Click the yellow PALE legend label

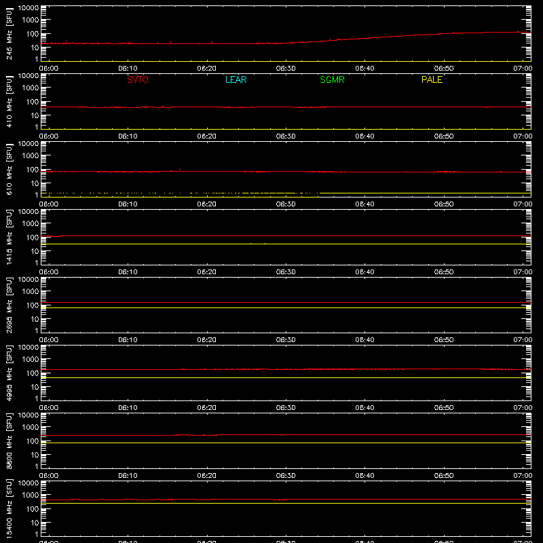click(x=432, y=79)
